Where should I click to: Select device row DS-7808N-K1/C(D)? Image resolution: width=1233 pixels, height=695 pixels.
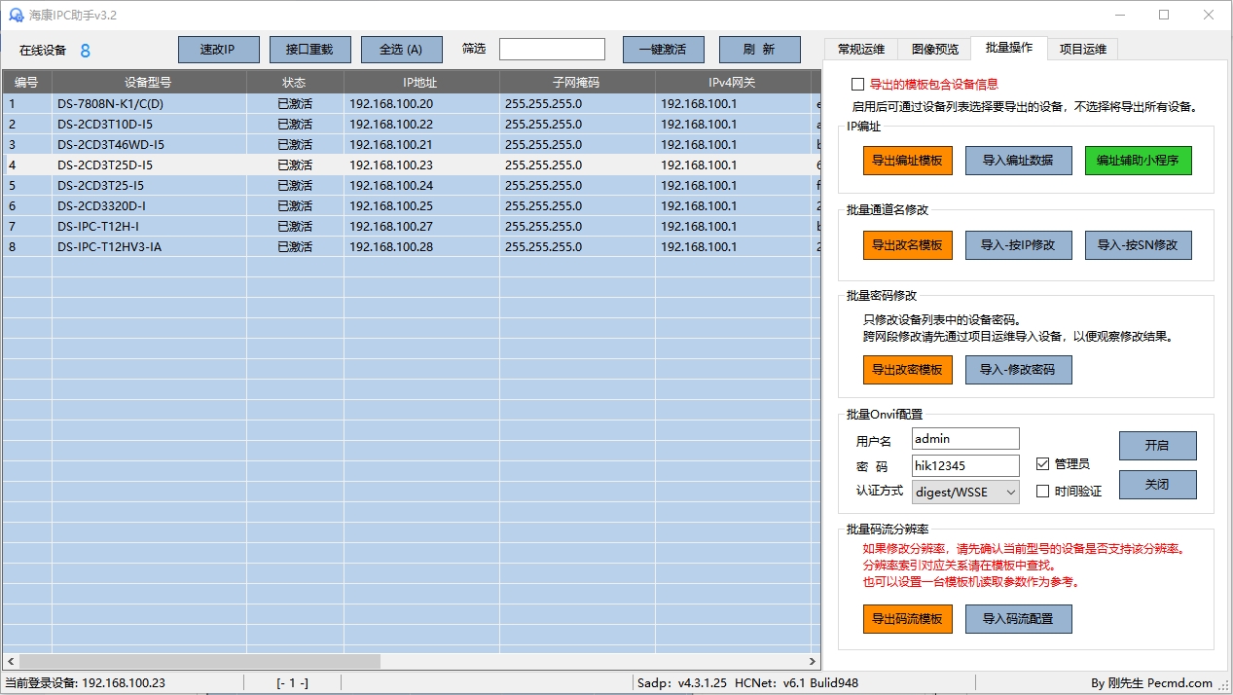click(x=412, y=104)
